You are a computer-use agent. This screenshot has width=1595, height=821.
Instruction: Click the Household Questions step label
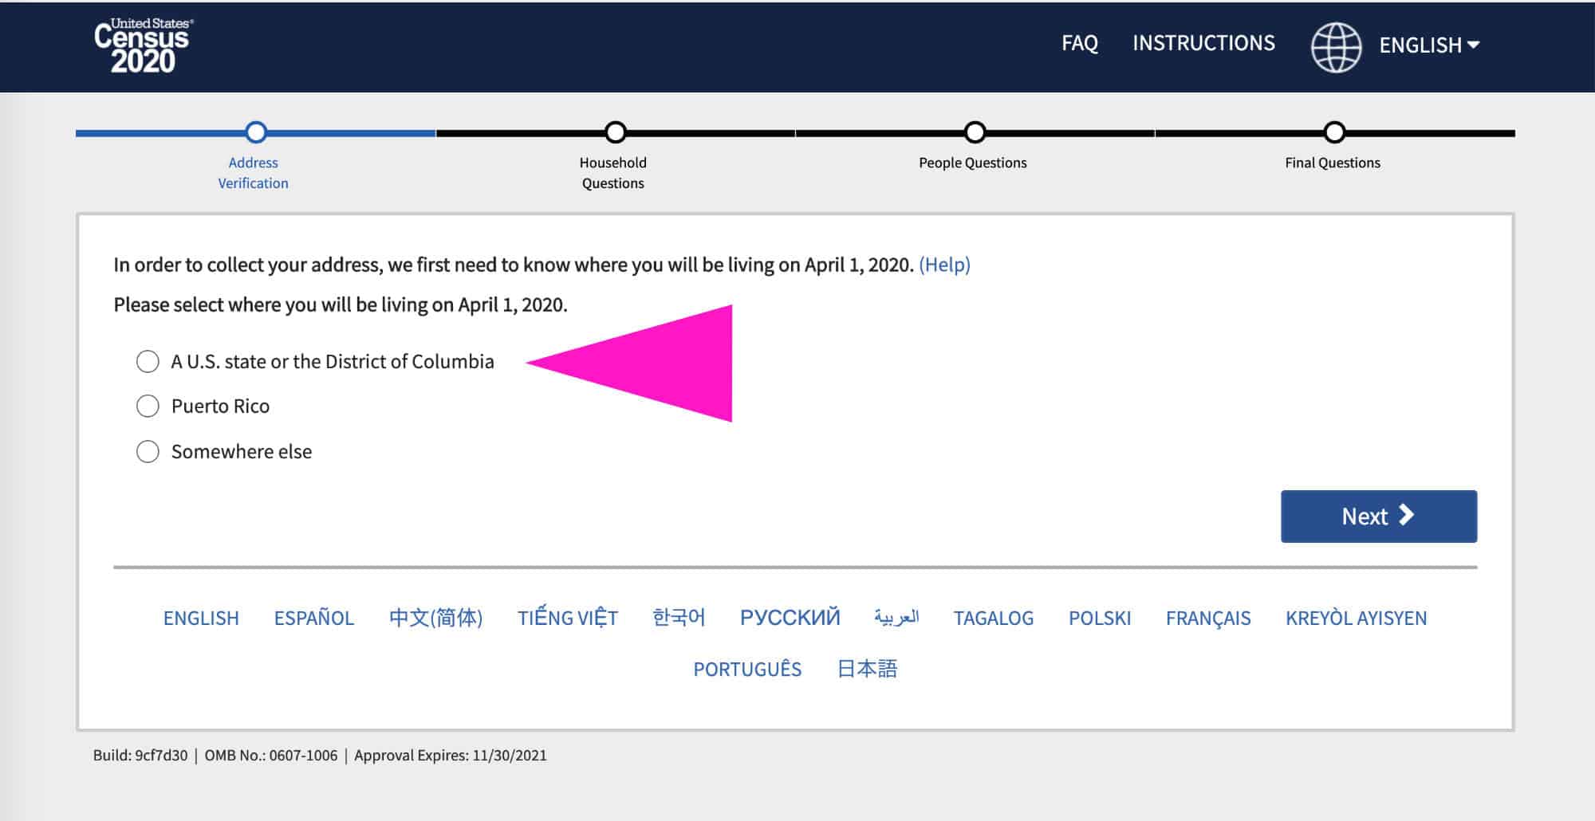click(613, 173)
